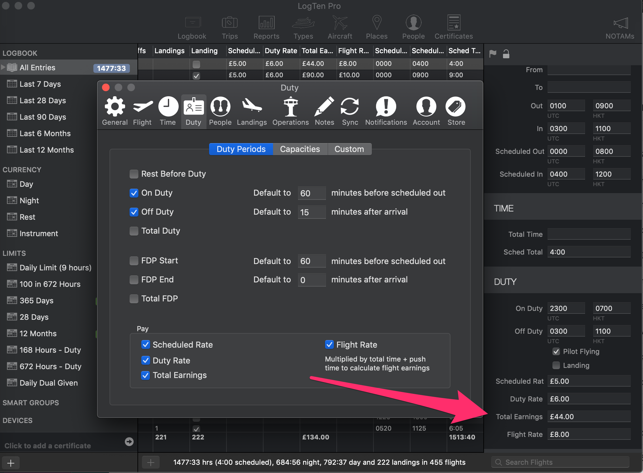
Task: Open People in main toolbar
Action: (413, 28)
